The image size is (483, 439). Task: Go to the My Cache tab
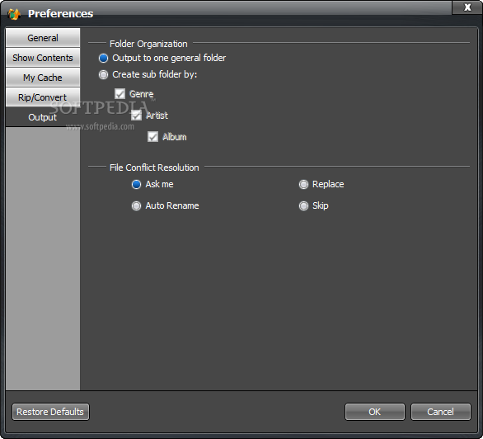point(43,78)
